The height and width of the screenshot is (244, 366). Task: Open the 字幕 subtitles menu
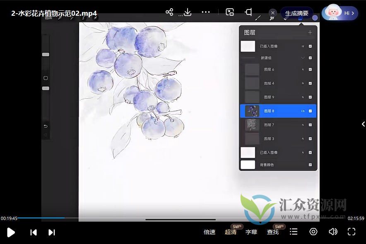(251, 232)
